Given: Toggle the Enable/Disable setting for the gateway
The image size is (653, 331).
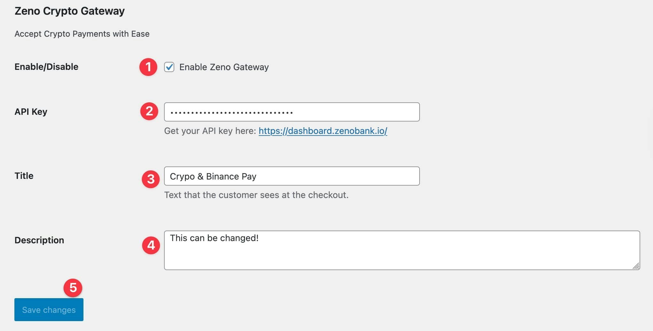Looking at the screenshot, I should [169, 67].
